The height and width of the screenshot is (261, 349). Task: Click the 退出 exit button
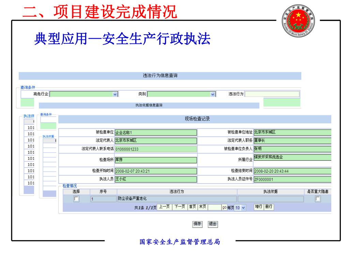(213, 224)
